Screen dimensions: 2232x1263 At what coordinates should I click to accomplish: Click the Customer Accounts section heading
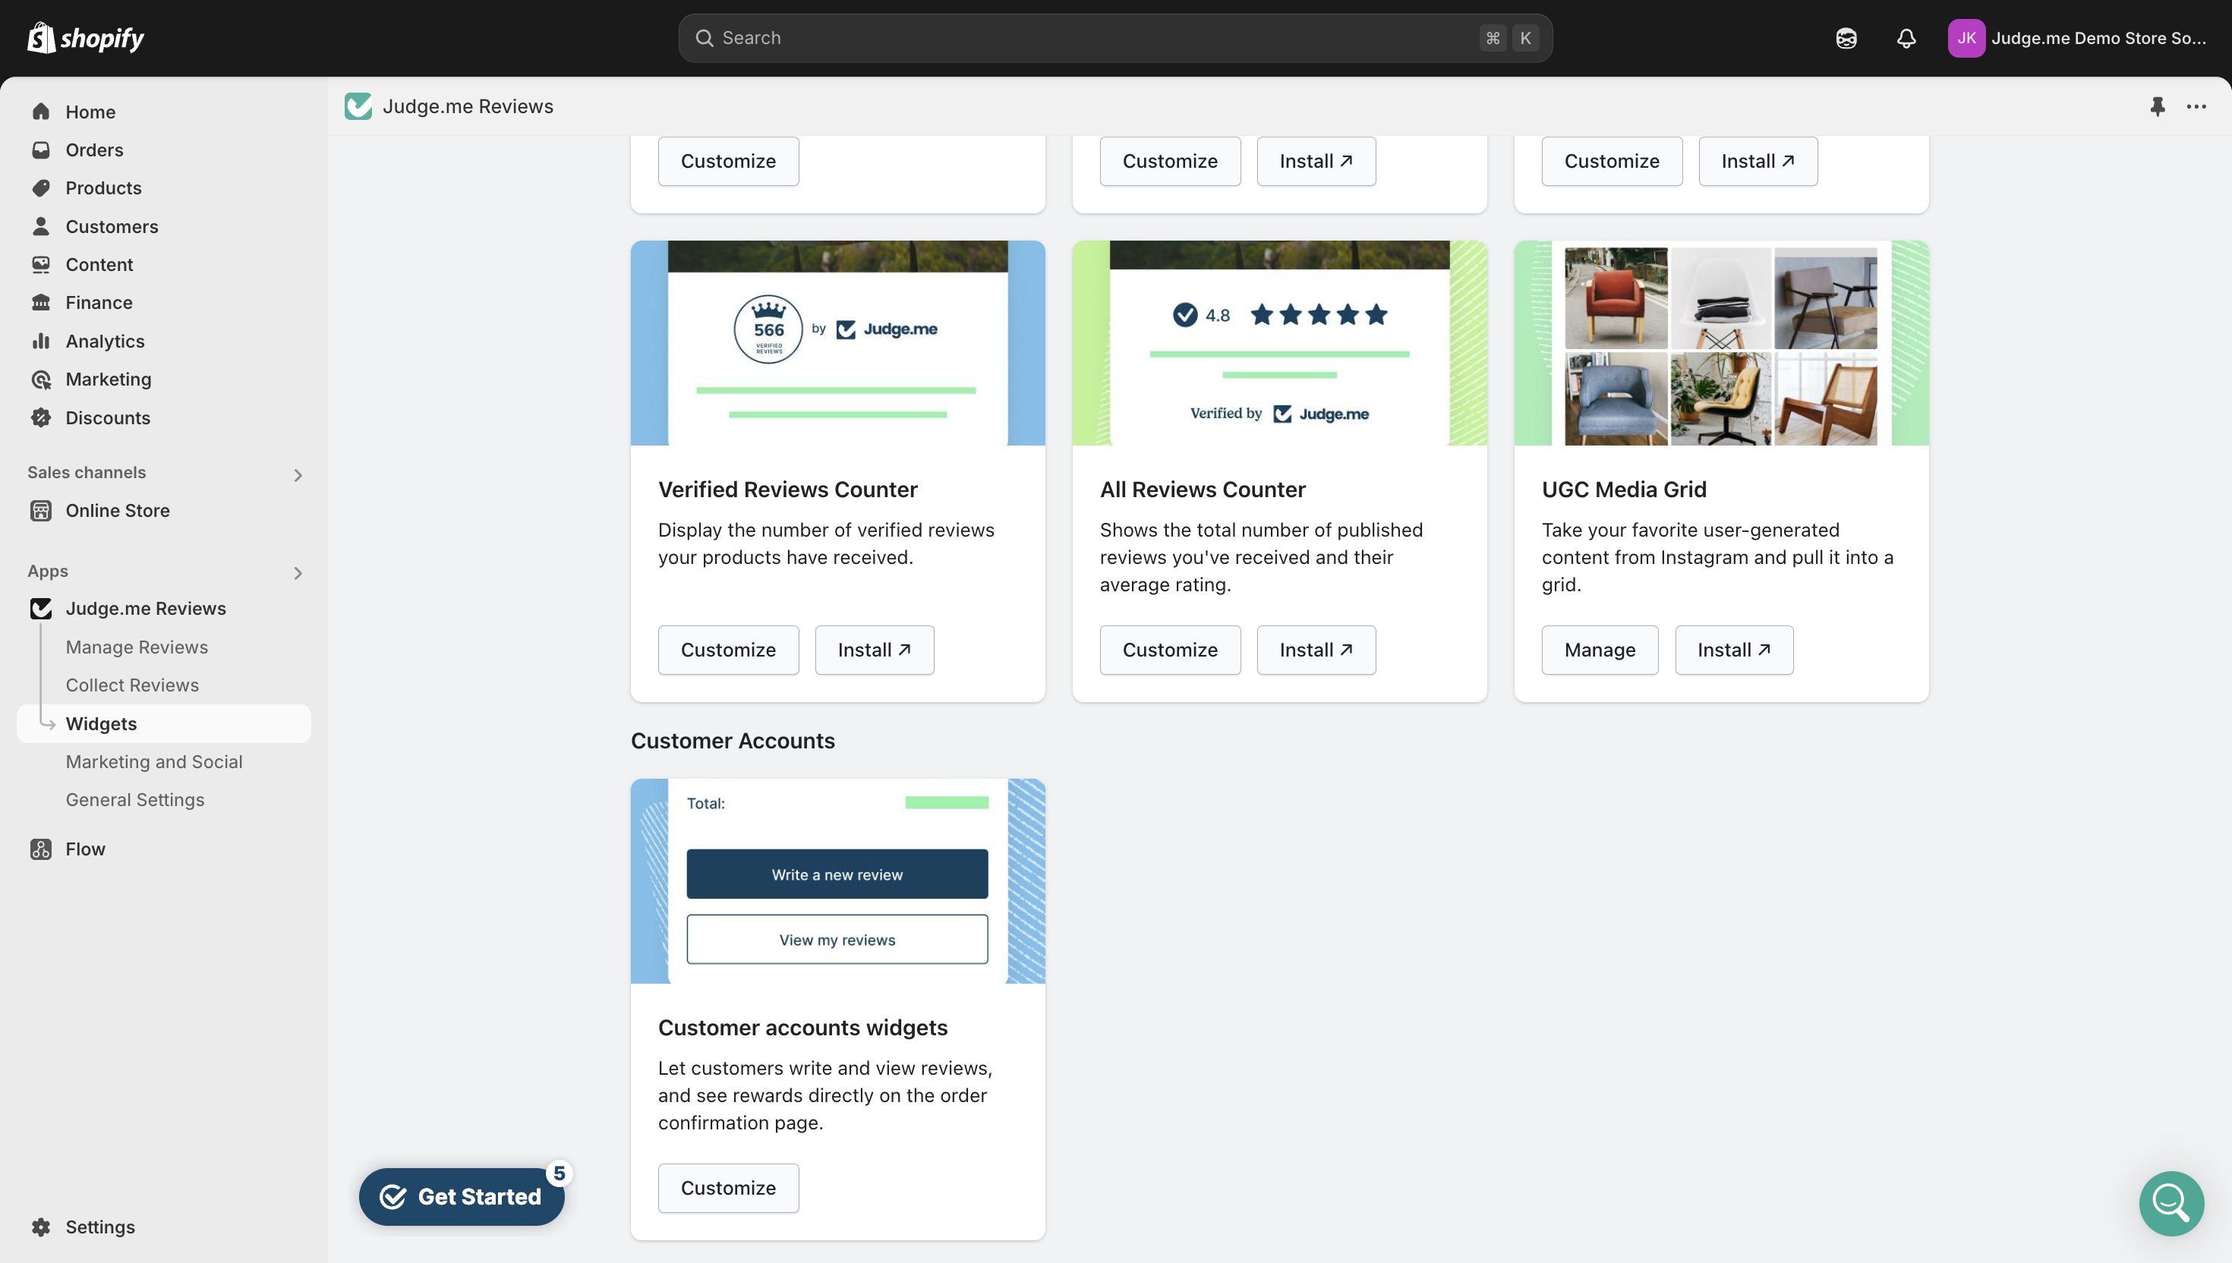(732, 741)
